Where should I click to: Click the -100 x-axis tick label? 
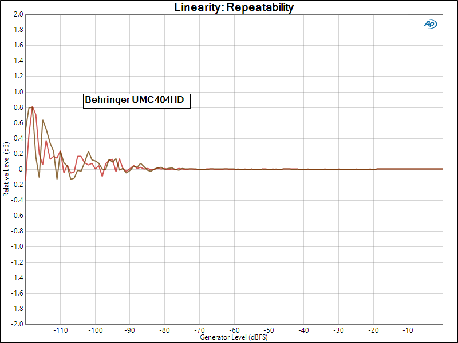(x=95, y=330)
